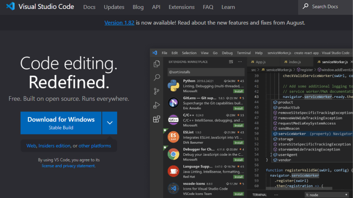Click the Language Support Java coffee icon
The width and height of the screenshot is (353, 198).
coord(173,171)
